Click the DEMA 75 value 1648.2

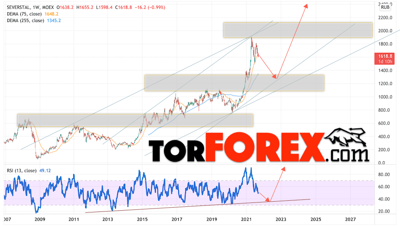coord(51,14)
